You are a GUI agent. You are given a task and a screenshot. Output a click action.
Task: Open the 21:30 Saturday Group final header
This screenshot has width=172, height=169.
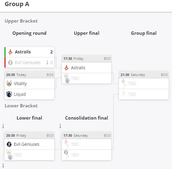(x=144, y=75)
